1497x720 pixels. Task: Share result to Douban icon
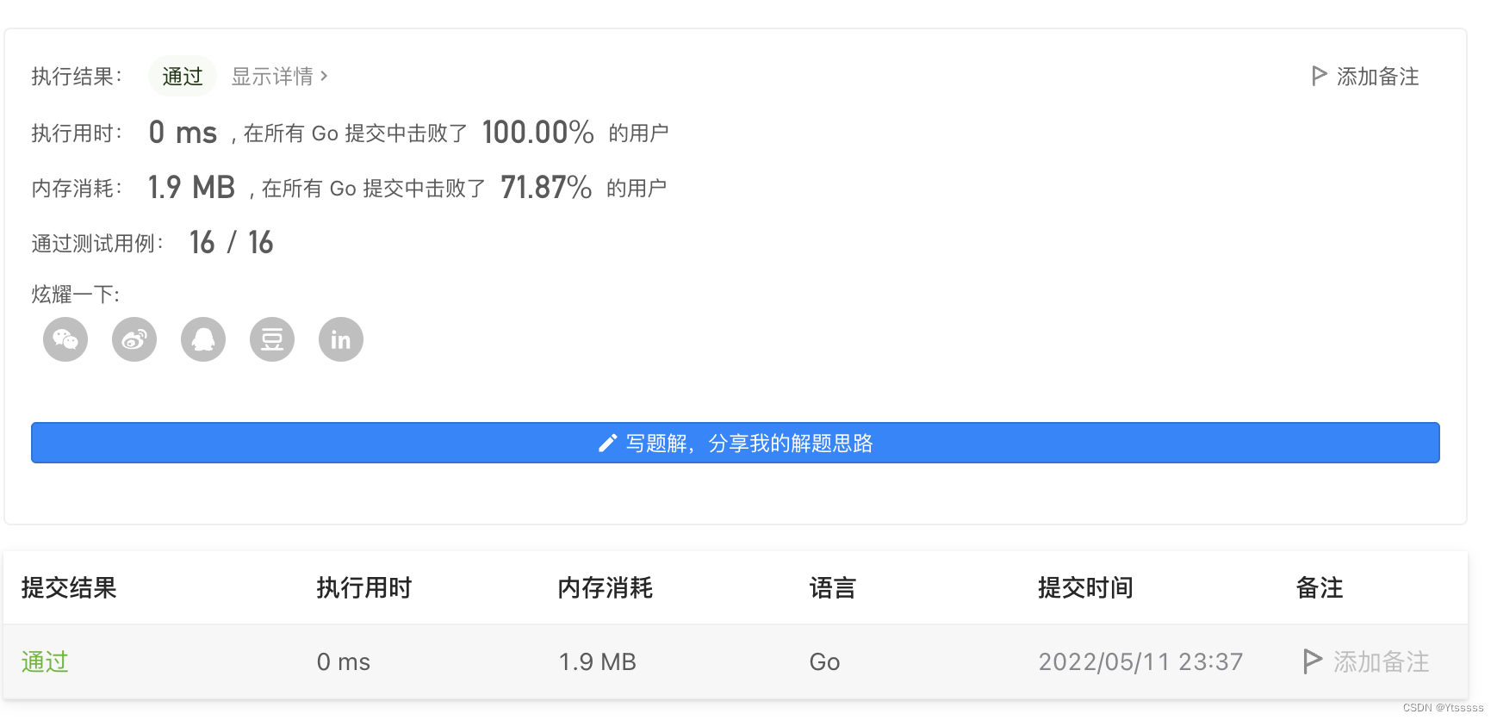click(272, 339)
